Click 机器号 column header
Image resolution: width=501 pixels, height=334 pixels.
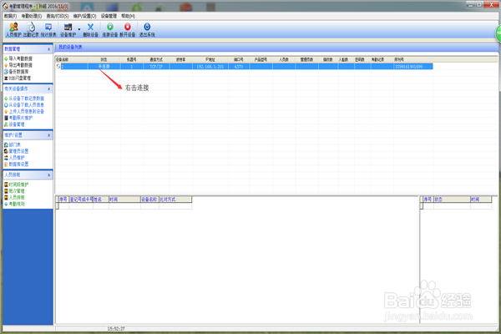(x=131, y=59)
